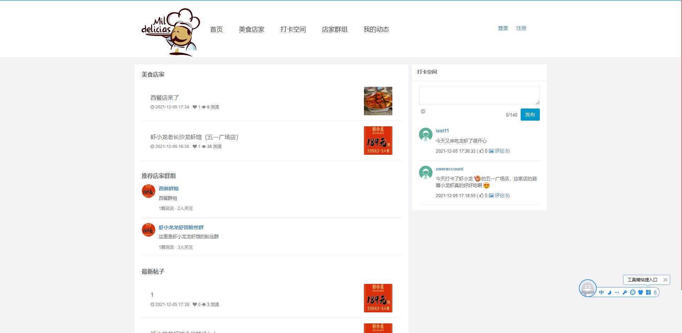Toggle full/half-width punctuation mode
Screen dimensions: 682x333
[x=617, y=292]
